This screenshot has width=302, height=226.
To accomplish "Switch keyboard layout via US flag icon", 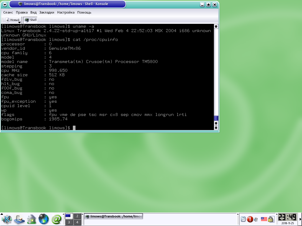I will 264,219.
